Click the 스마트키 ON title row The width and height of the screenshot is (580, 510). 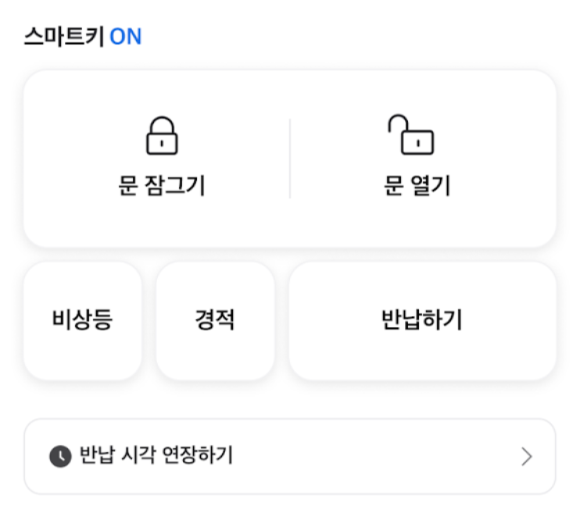pos(83,37)
